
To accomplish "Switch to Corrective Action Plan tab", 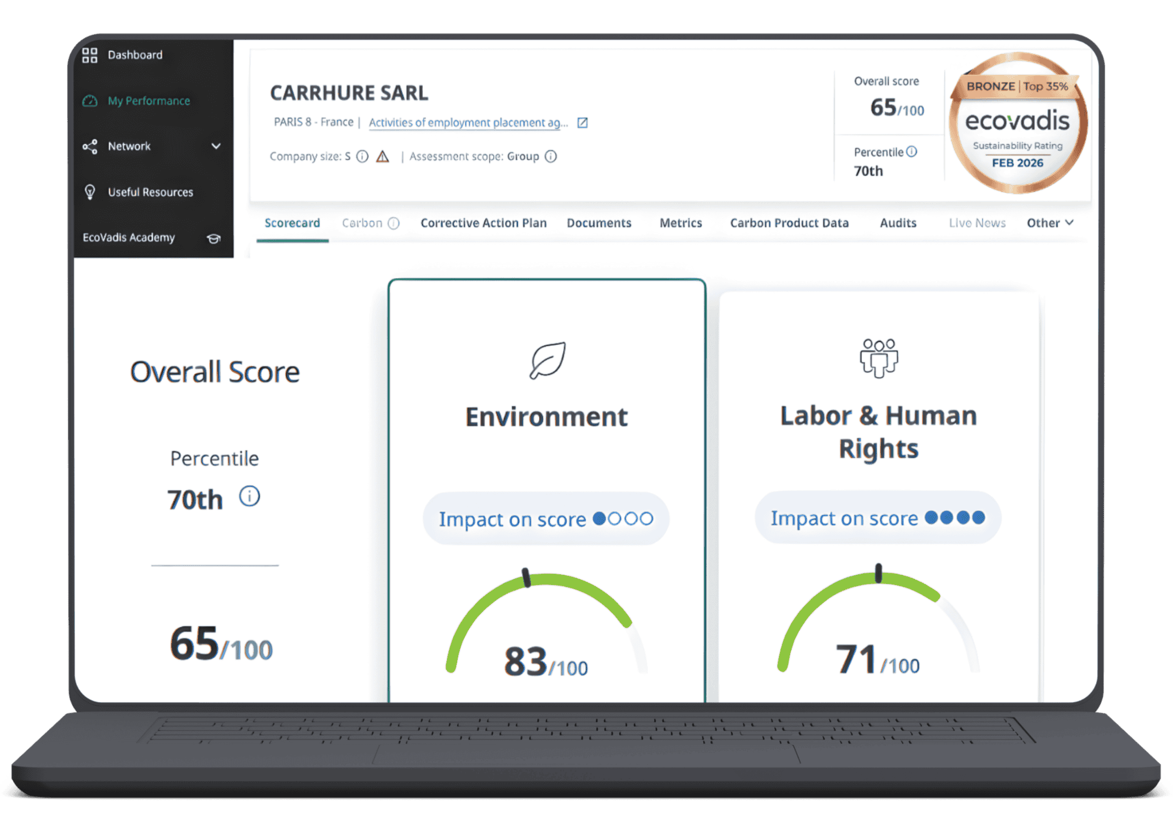I will [483, 223].
